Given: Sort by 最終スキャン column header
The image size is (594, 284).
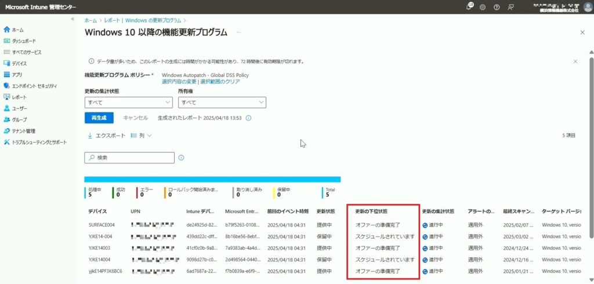Looking at the screenshot, I should coord(519,212).
